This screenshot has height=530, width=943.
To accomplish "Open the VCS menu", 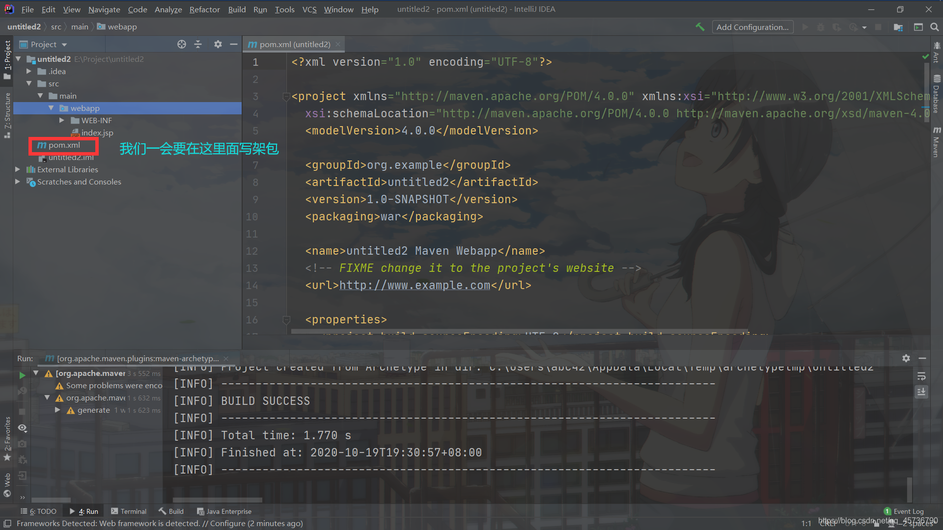I will (x=309, y=9).
